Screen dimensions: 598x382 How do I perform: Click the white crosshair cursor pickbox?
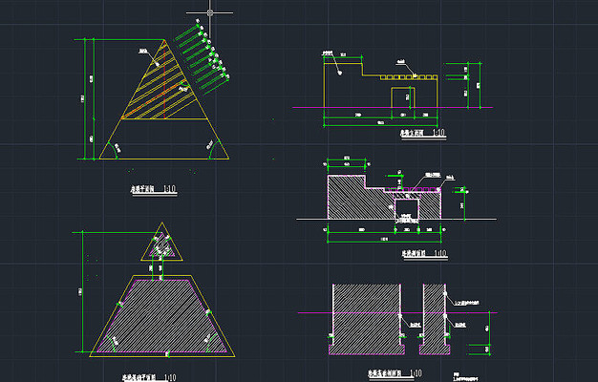click(210, 14)
